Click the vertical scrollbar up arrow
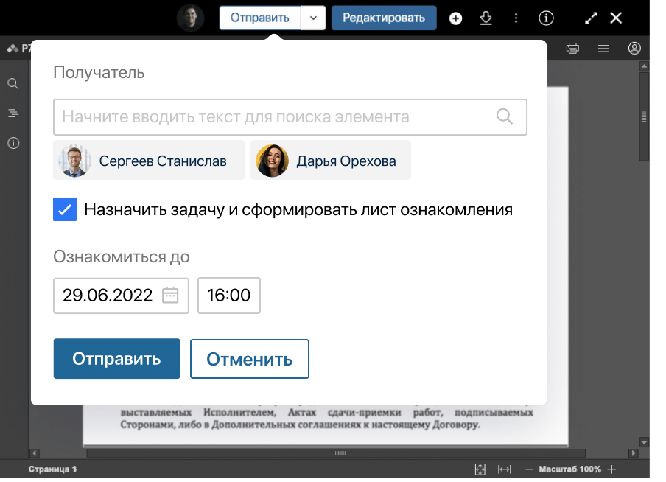The width and height of the screenshot is (666, 482). (644, 66)
